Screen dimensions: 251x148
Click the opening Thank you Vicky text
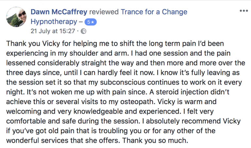(33, 44)
